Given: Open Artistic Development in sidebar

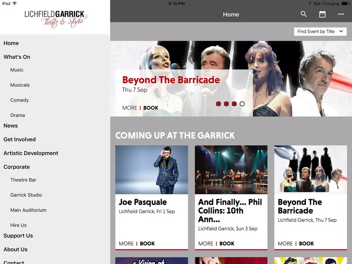Looking at the screenshot, I should [31, 153].
